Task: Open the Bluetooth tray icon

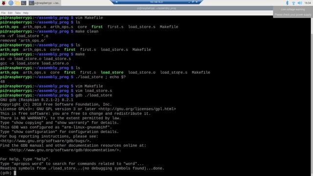Action: [x=287, y=3]
